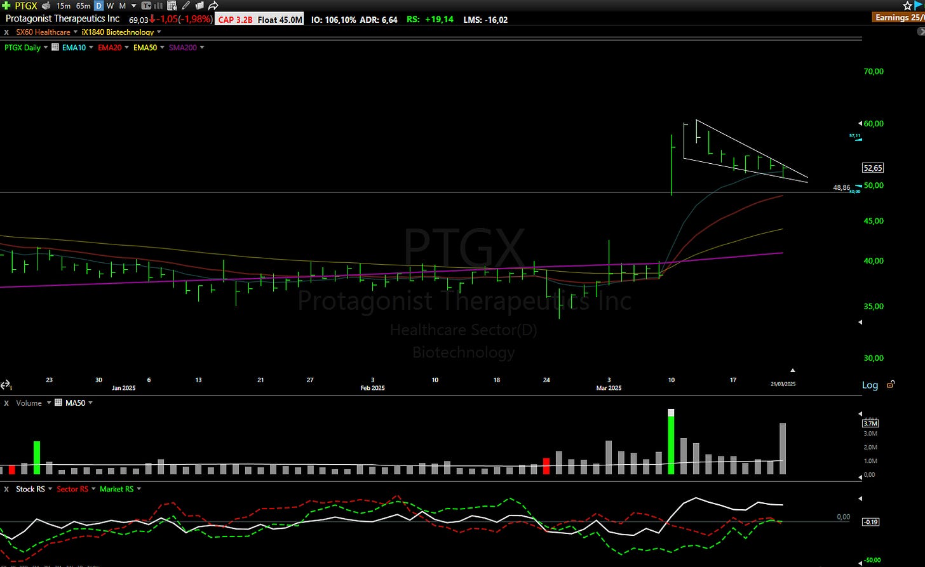This screenshot has height=567, width=925.
Task: Open the Volume indicator dropdown
Action: point(49,403)
